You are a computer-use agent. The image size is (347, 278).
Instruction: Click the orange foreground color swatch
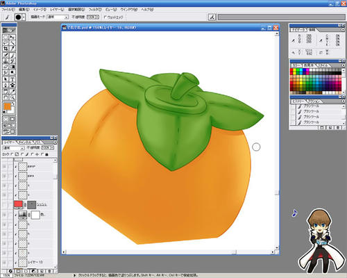(8, 106)
